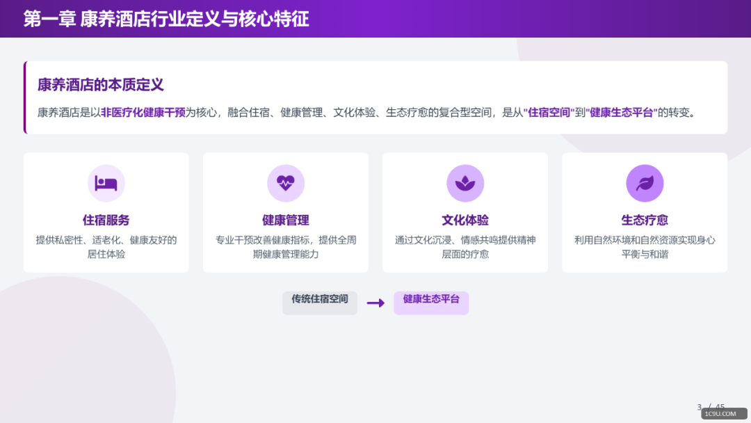This screenshot has height=423, width=751.
Task: Click the 健康生态平台 purple box
Action: pyautogui.click(x=431, y=303)
